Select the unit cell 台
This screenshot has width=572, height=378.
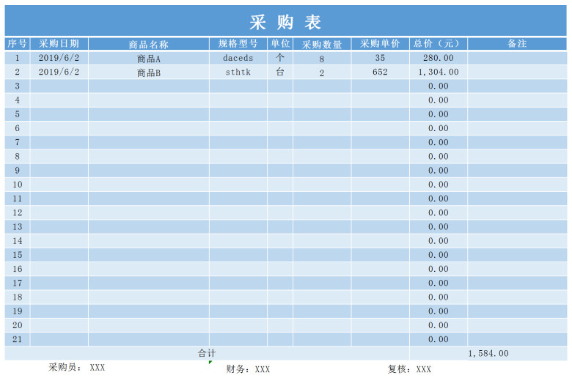[280, 73]
